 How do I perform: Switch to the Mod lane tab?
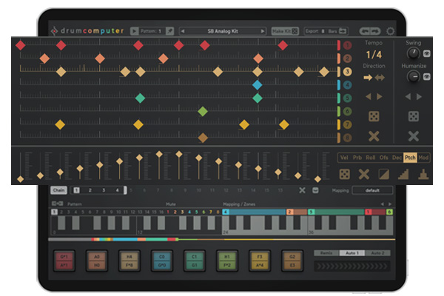point(423,158)
